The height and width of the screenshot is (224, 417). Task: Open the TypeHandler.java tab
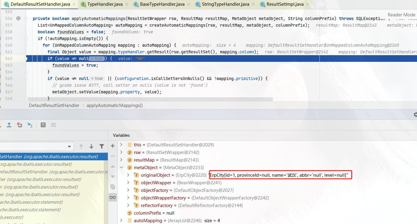[105, 4]
